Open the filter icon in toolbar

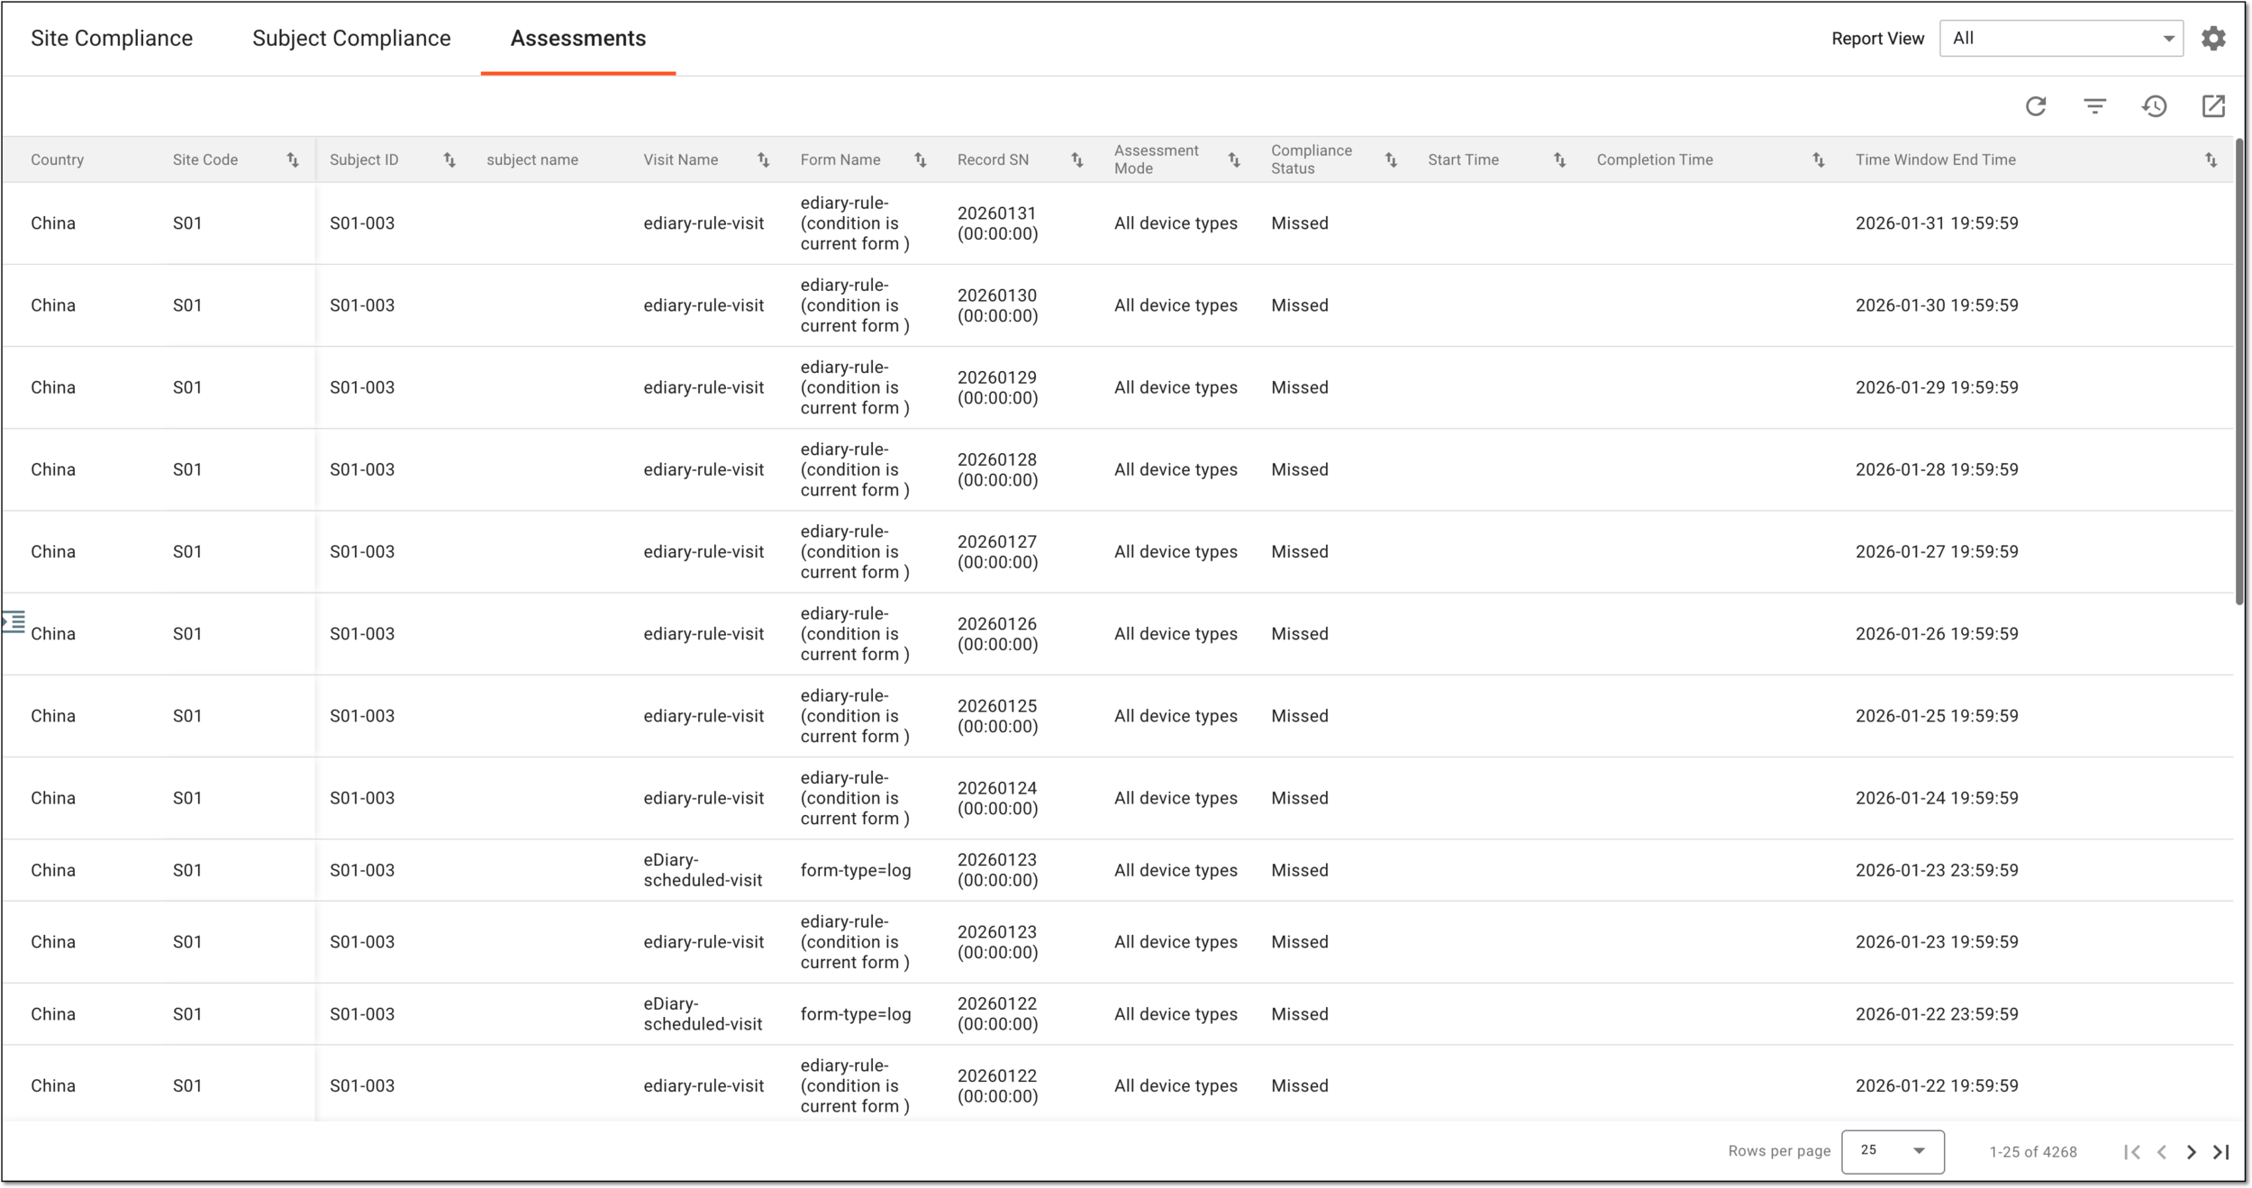click(2095, 106)
